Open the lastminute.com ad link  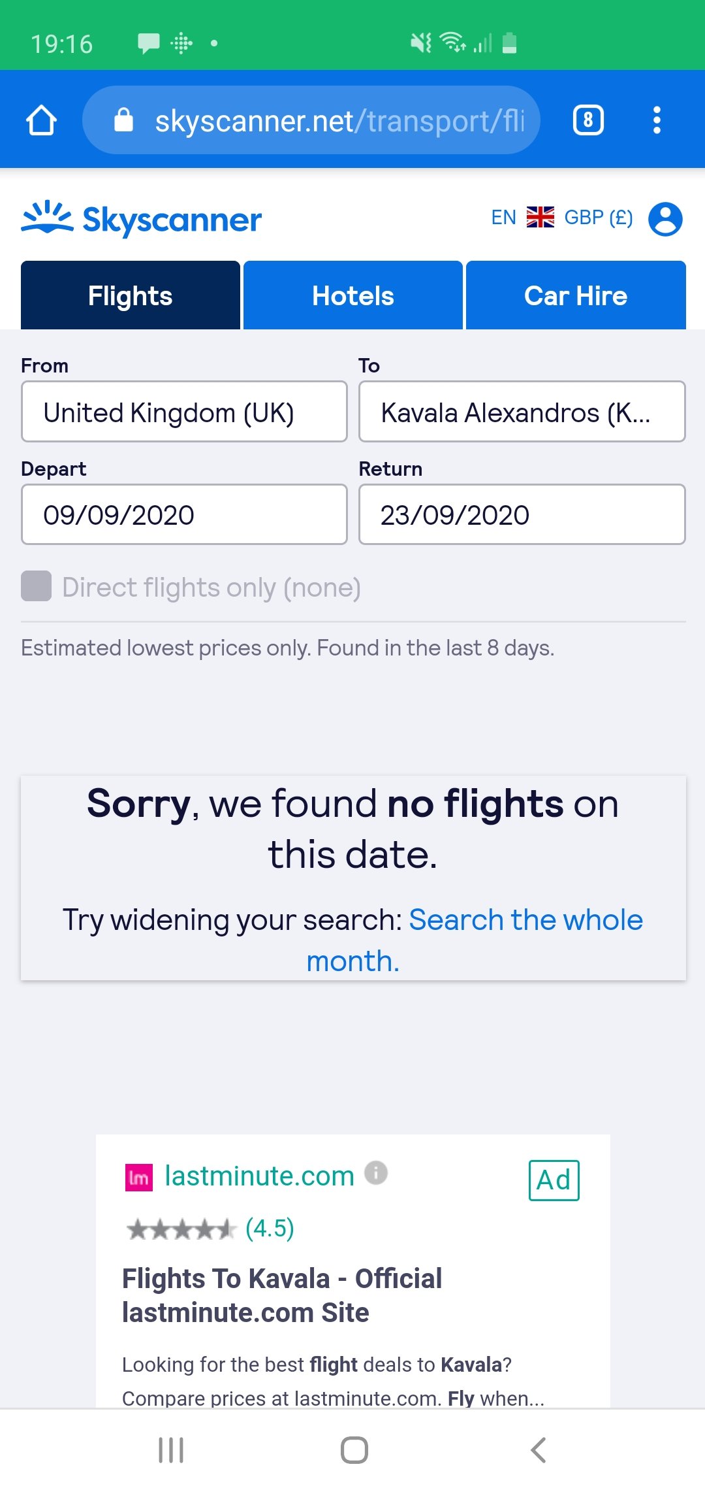259,1176
